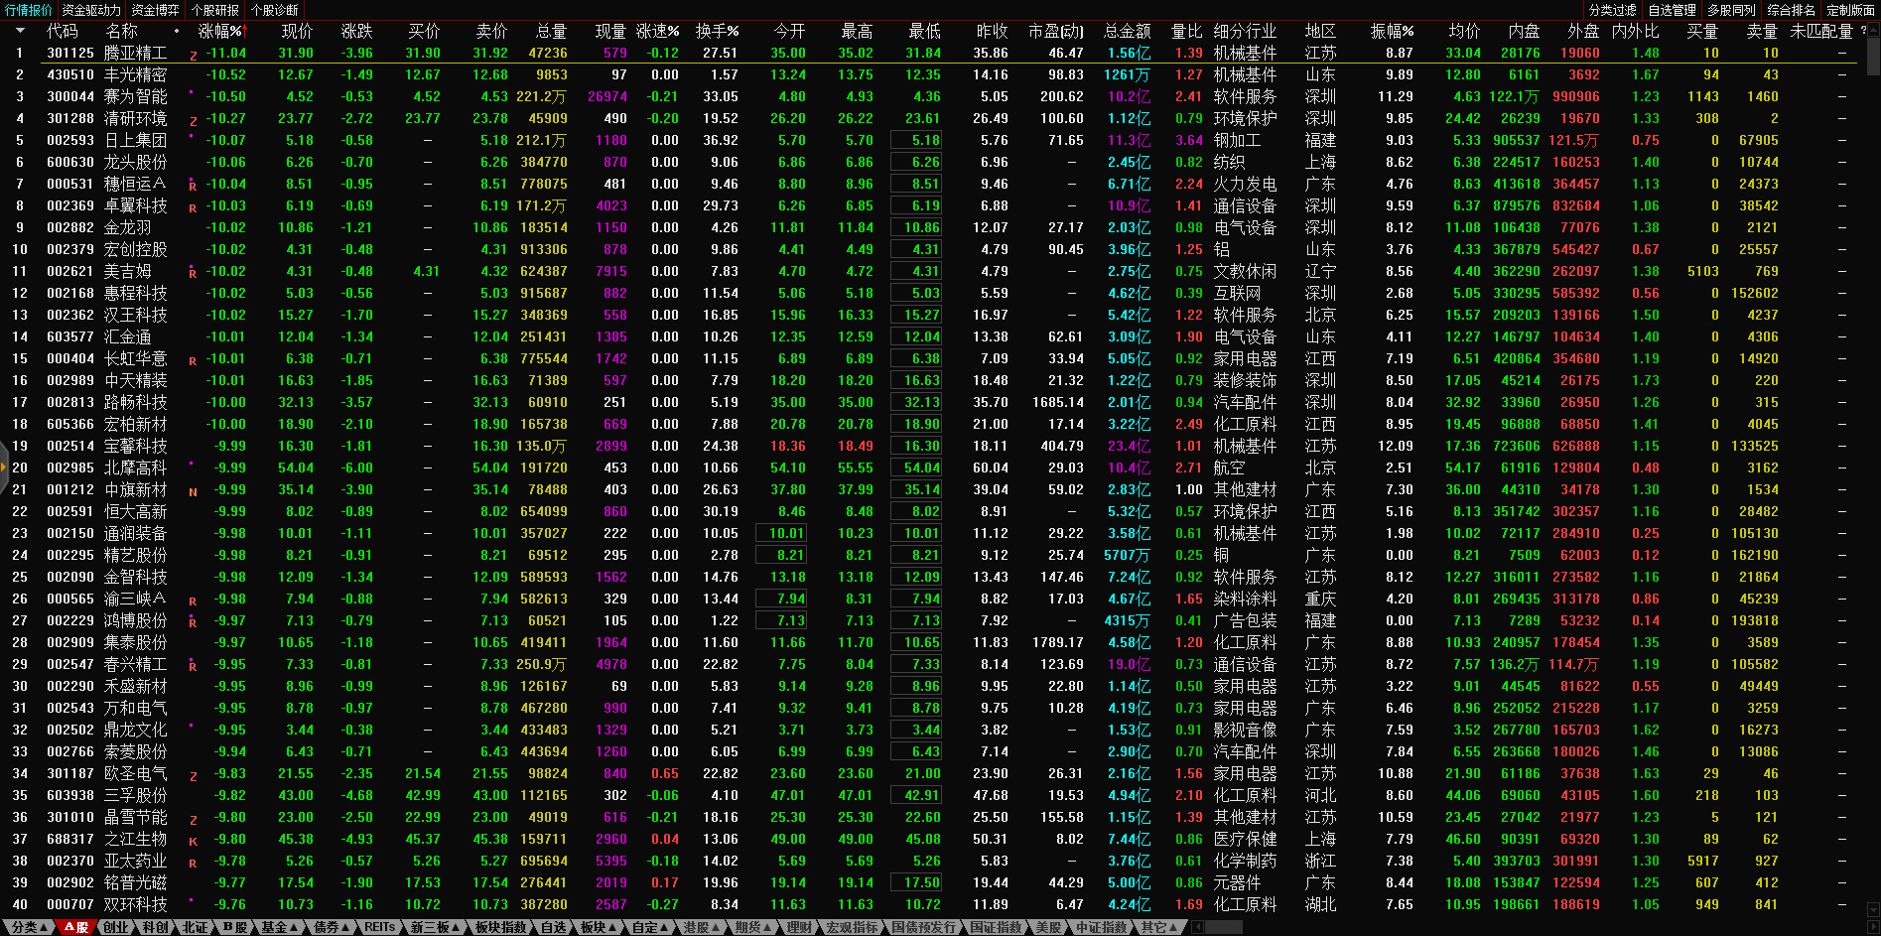This screenshot has height=936, width=1881.
Task: Click the red sort arrow on 涨幅% header
Action: pyautogui.click(x=243, y=31)
